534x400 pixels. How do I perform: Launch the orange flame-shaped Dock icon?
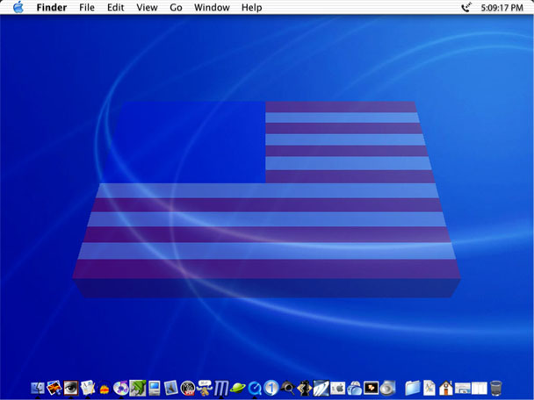coord(105,389)
